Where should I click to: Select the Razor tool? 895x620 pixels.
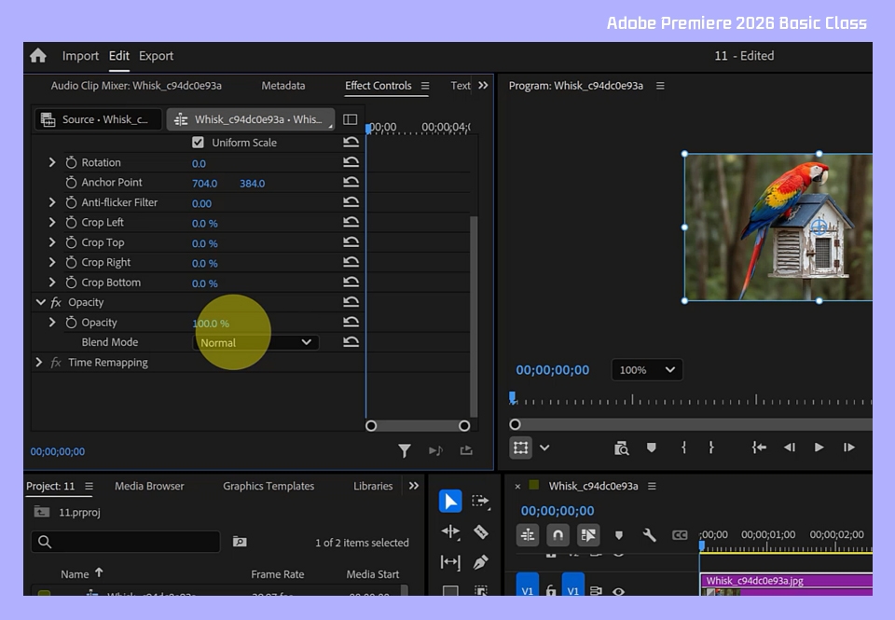(x=481, y=531)
